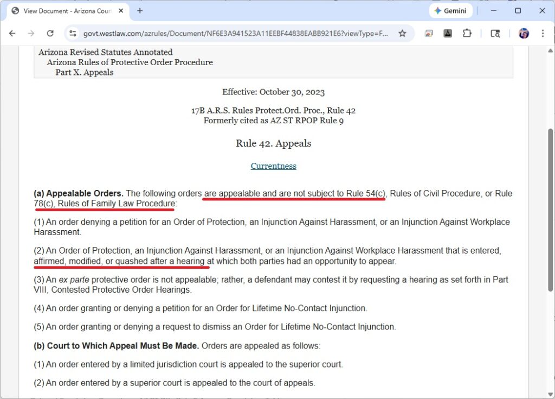Click the profile avatar icon
Screen dimensions: 555x399
tap(524, 34)
